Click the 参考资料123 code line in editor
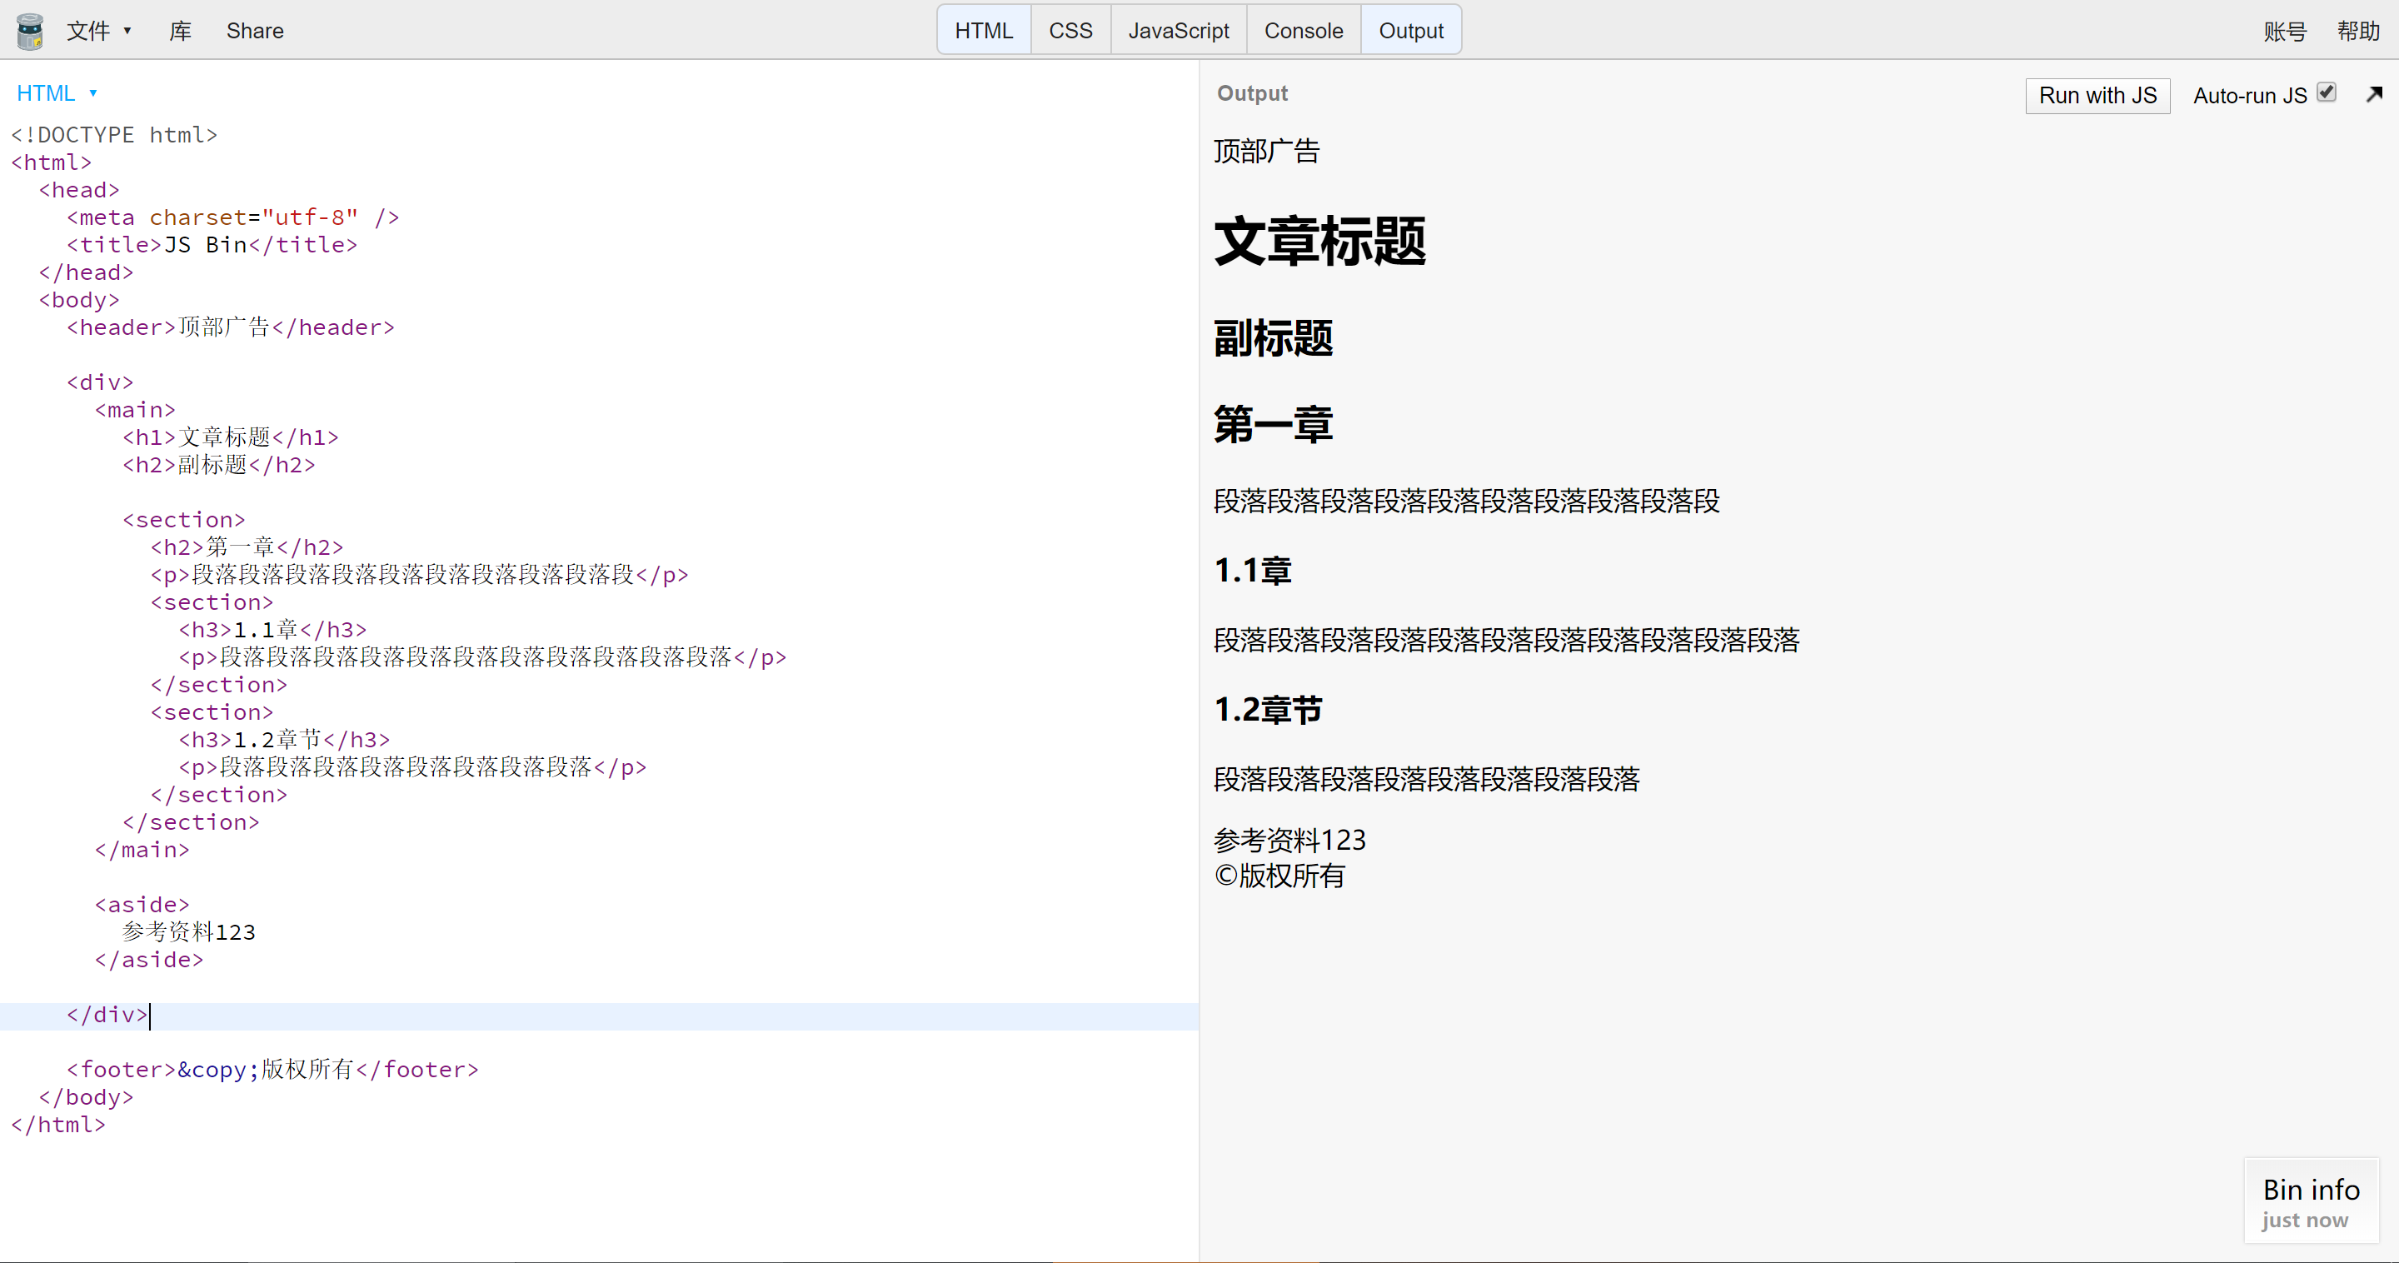Screen dimensions: 2399x1263 click(x=189, y=932)
